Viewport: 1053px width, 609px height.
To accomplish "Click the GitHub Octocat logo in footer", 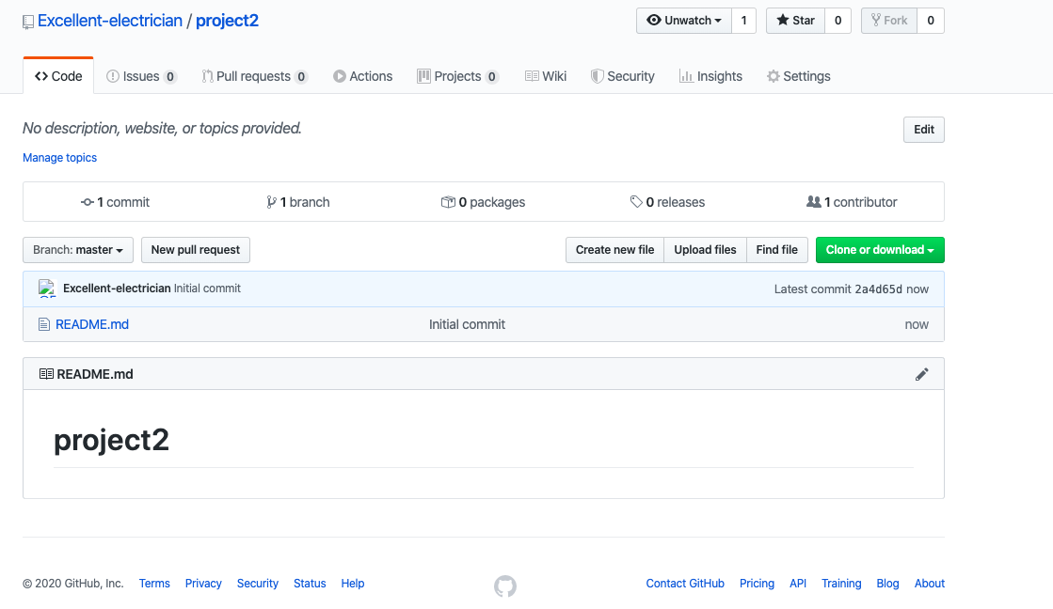I will tap(505, 586).
